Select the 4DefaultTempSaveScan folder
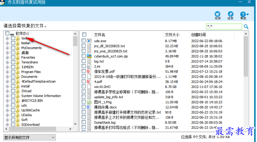This screenshot has height=142, width=257. pyautogui.click(x=38, y=81)
